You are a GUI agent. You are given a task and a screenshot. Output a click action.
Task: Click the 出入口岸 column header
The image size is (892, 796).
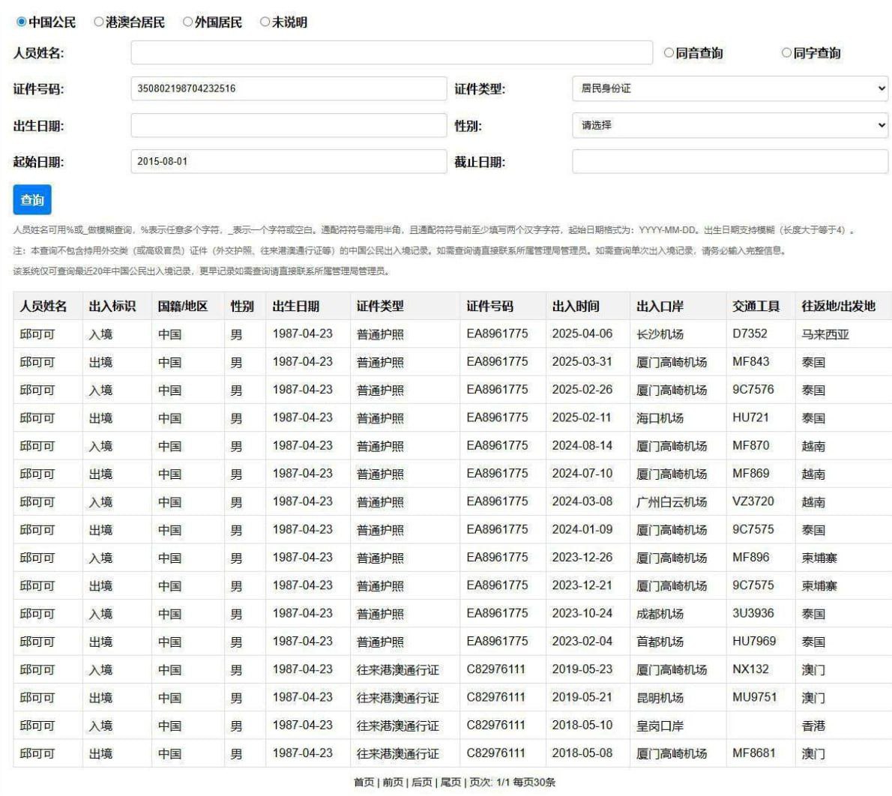(660, 307)
